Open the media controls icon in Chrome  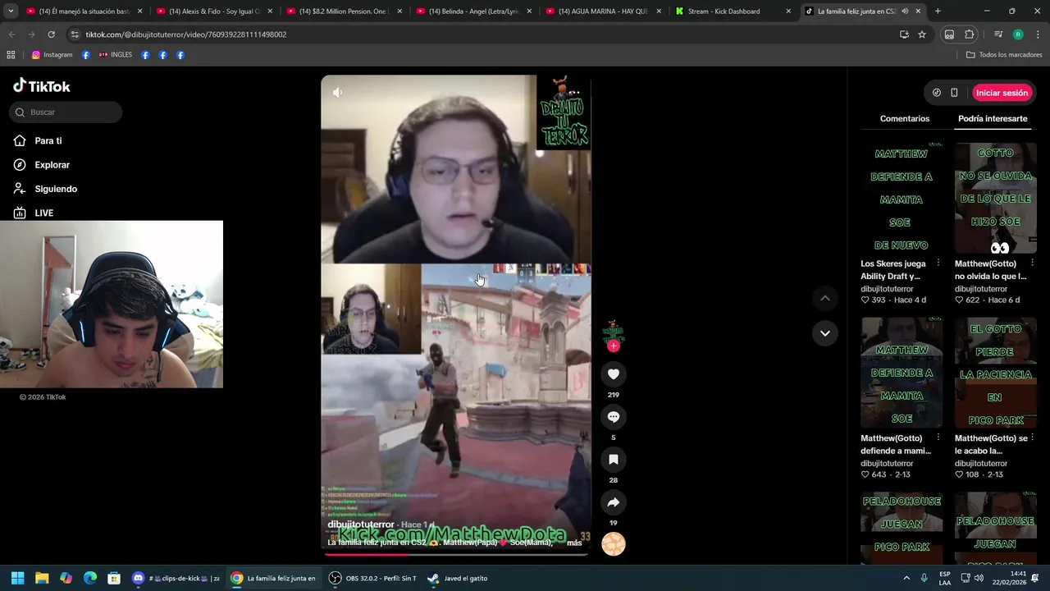coord(998,34)
